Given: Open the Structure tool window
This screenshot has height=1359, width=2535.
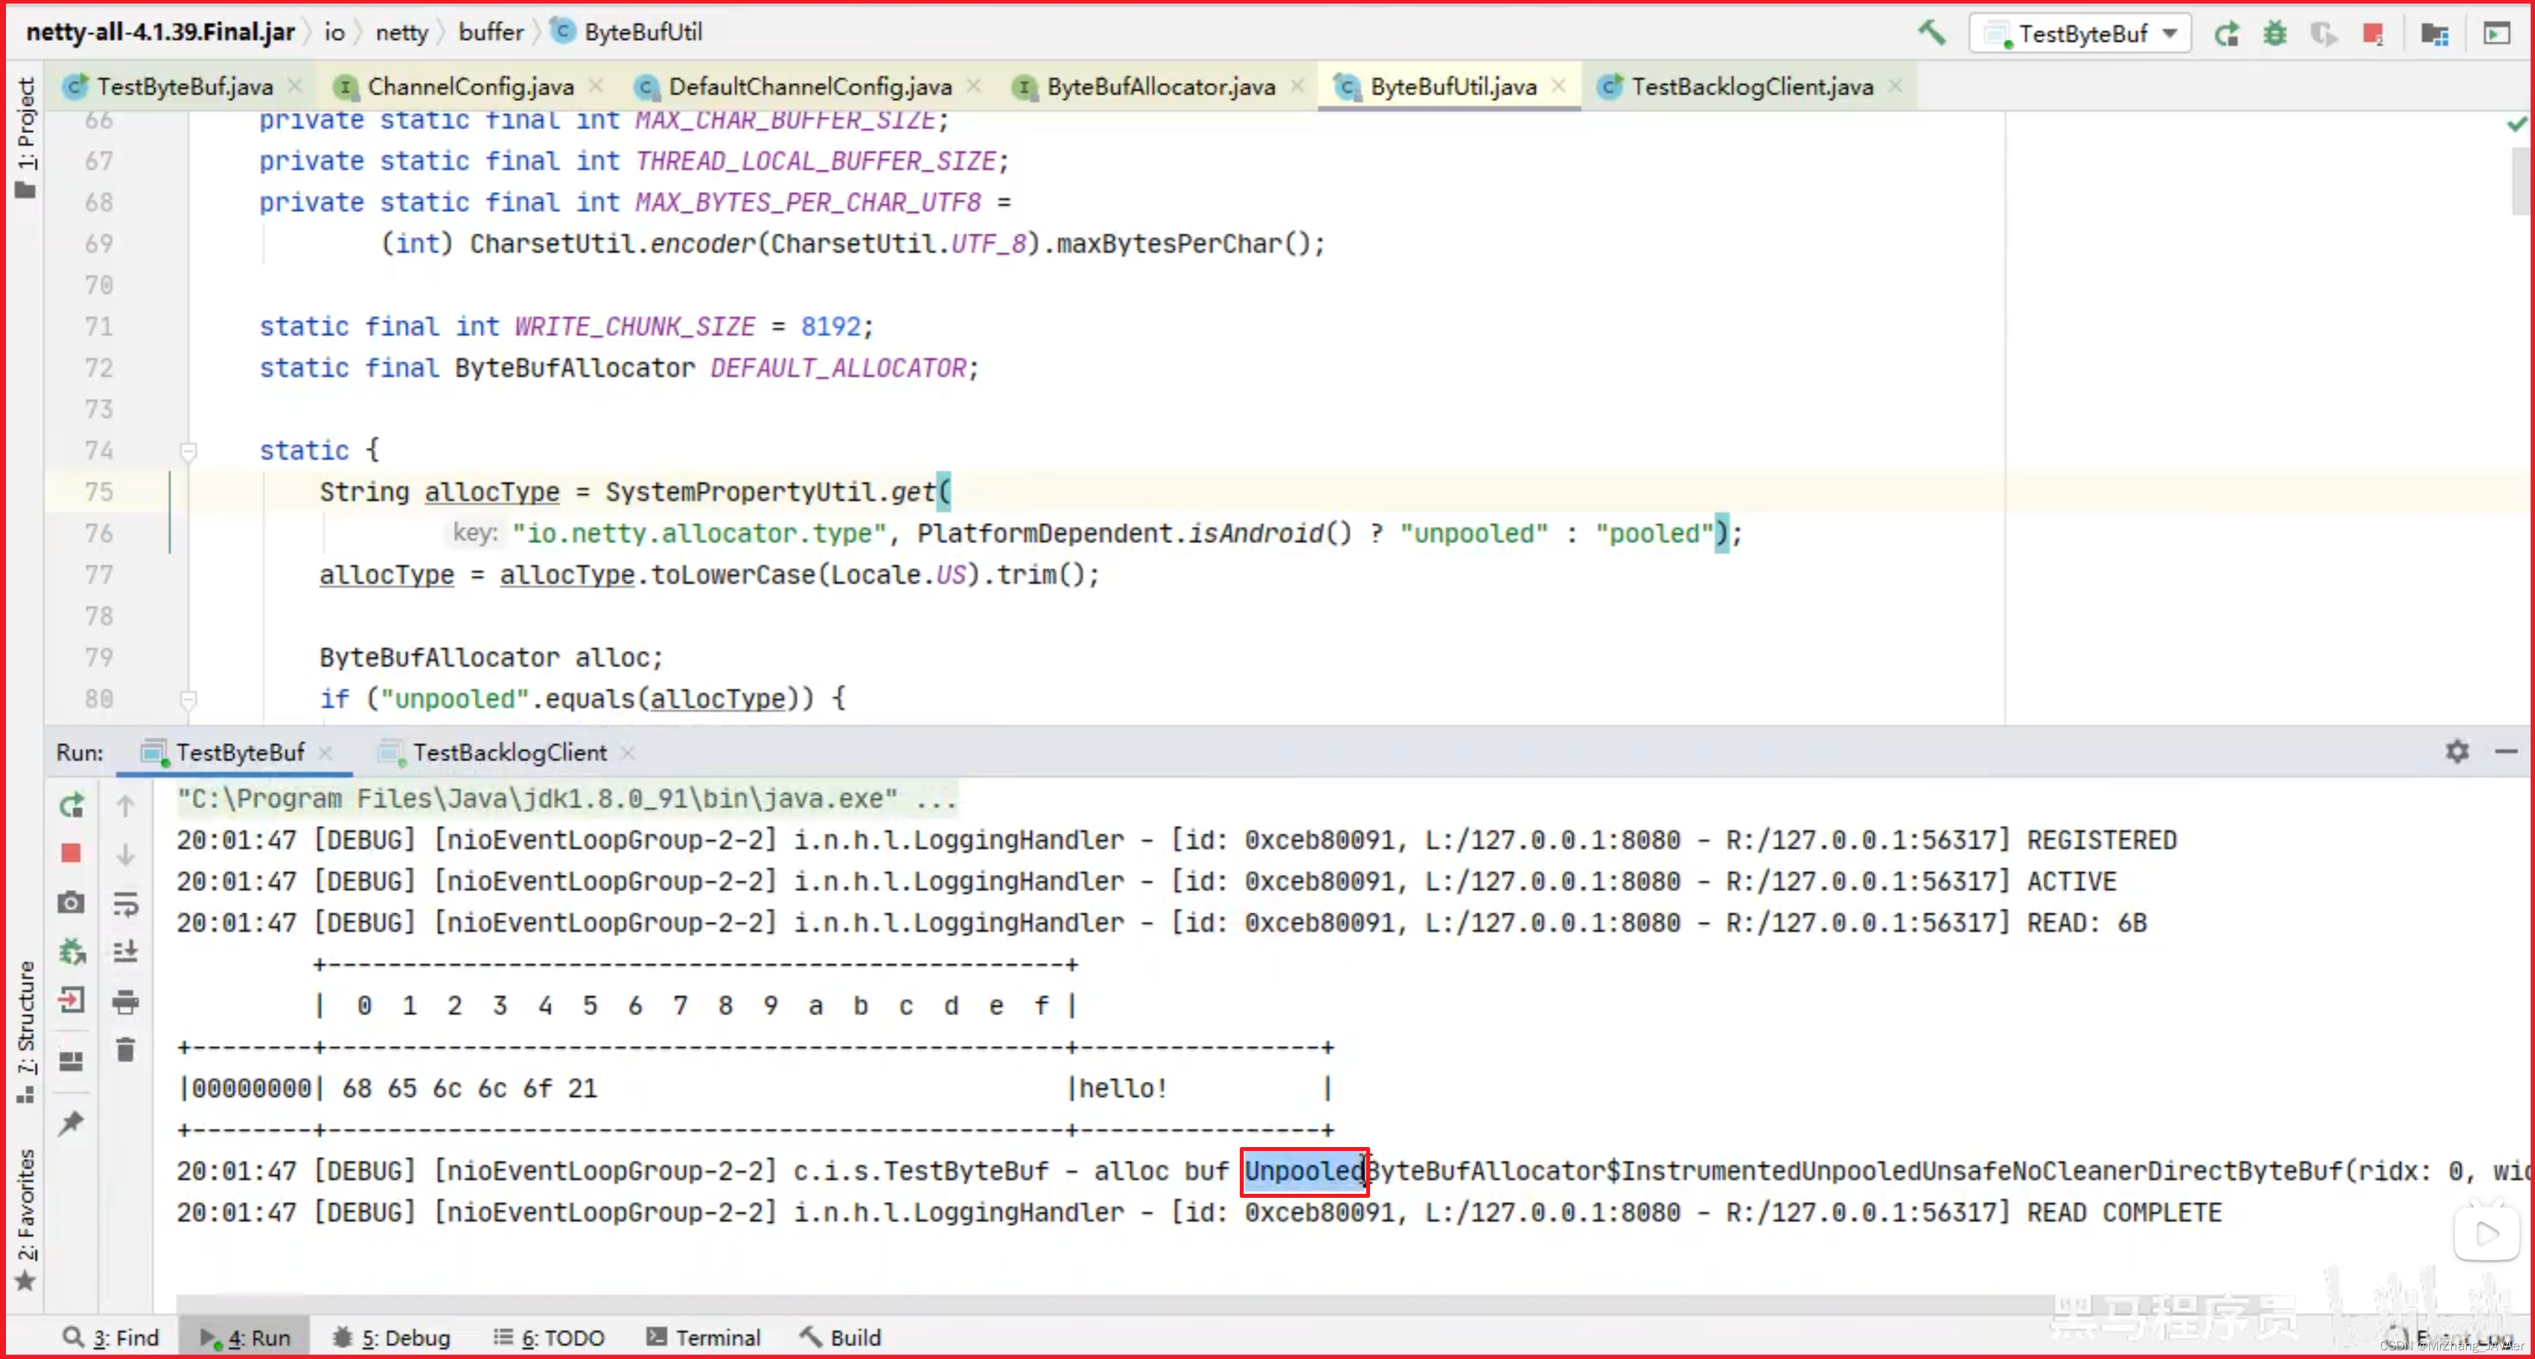Looking at the screenshot, I should (25, 1031).
